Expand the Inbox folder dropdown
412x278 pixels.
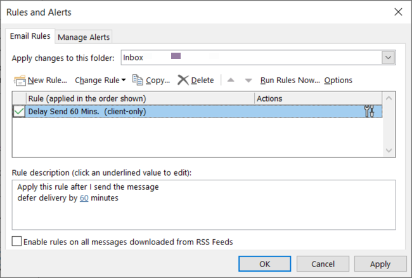point(389,58)
